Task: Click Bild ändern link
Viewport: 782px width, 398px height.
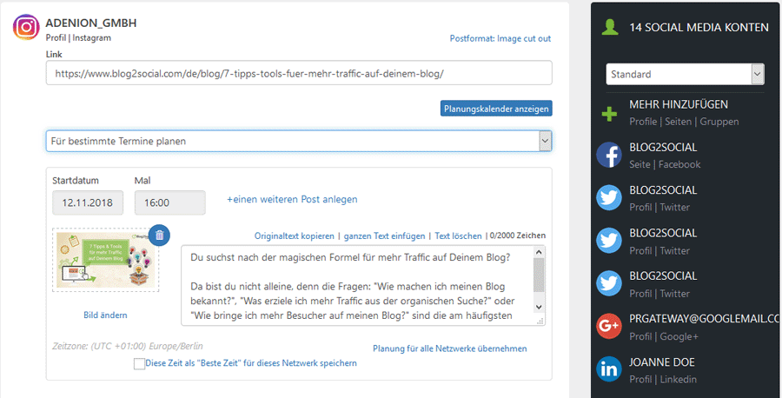Action: [105, 315]
